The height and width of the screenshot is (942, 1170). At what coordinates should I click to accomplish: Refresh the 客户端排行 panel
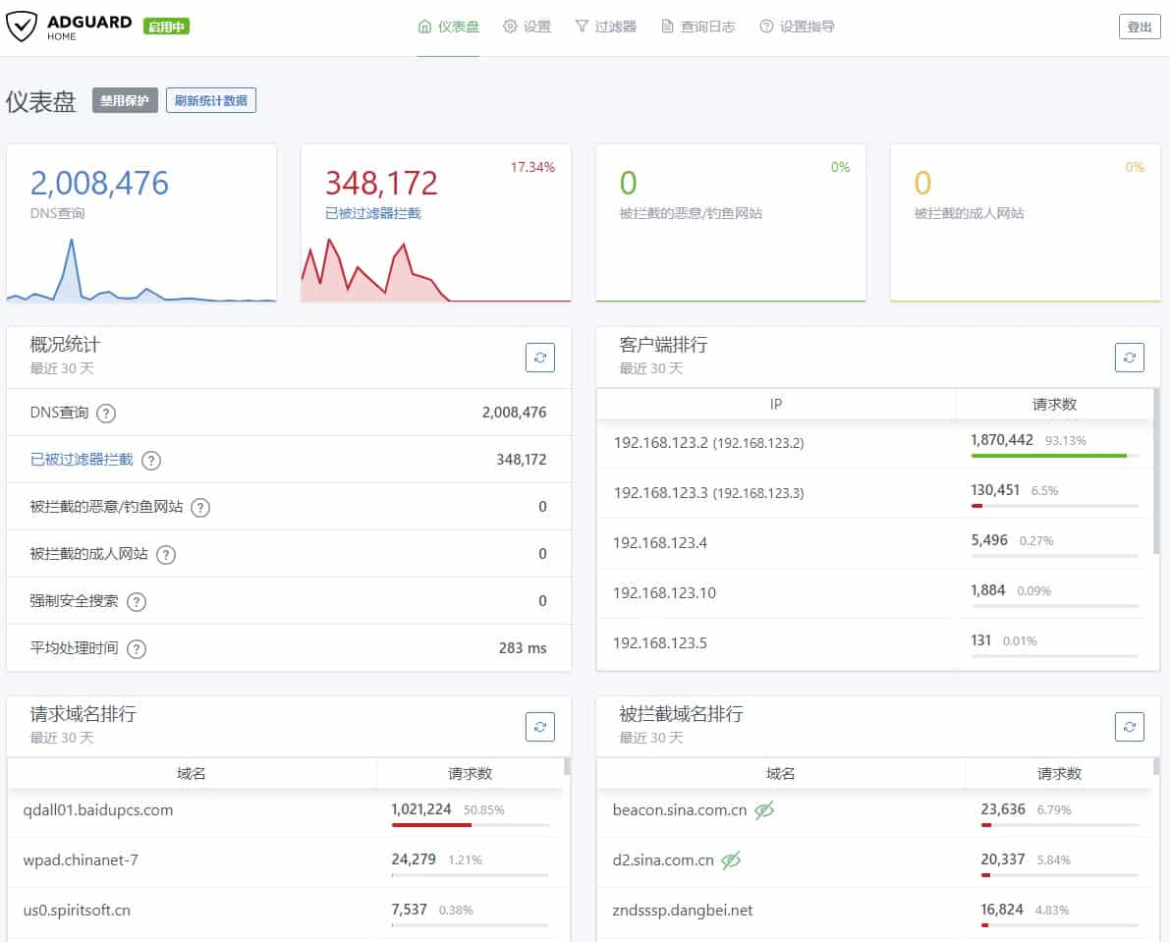click(1129, 358)
